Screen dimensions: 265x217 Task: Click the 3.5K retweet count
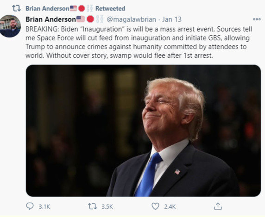click(x=107, y=206)
